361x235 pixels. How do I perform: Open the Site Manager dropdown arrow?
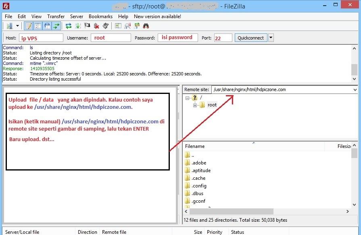[x=17, y=26]
